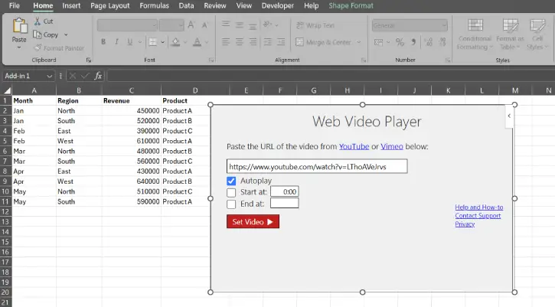Click Align Right icon
Screen dimensions: 555x307
pos(253,42)
